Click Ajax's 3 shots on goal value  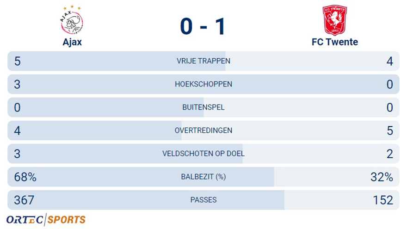(x=17, y=154)
